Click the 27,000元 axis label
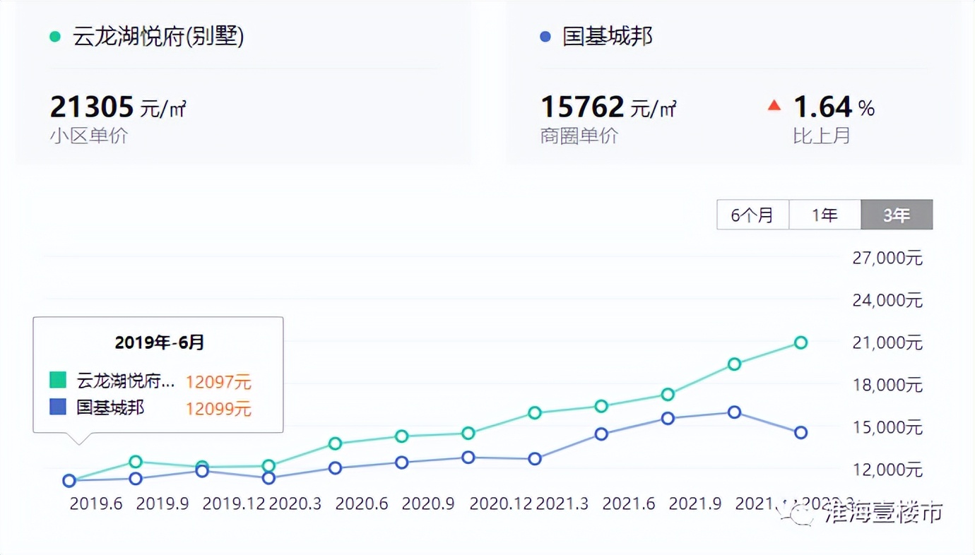This screenshot has width=975, height=555. 887,258
